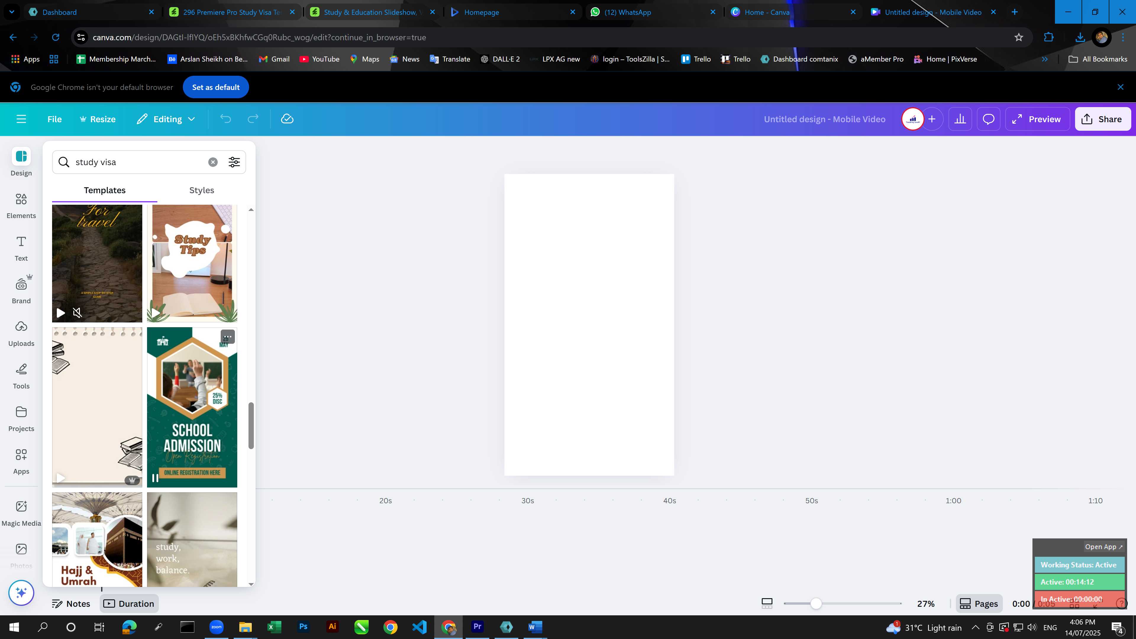Open Photoshop from the taskbar
Screen dimensions: 1136x639
[303, 627]
